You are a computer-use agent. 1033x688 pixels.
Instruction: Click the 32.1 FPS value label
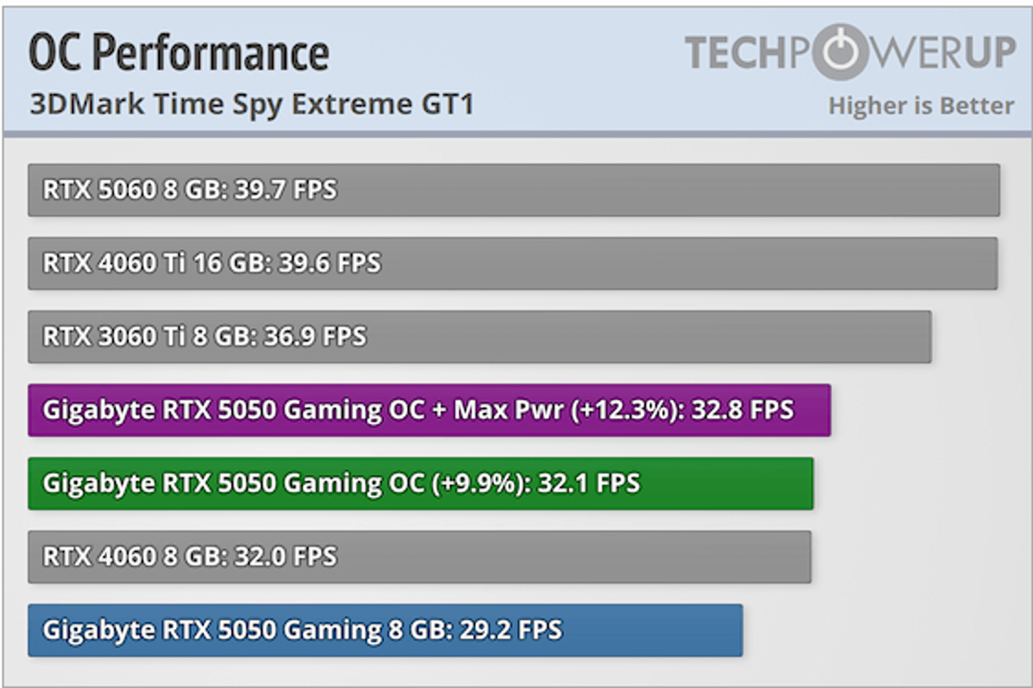click(x=589, y=483)
